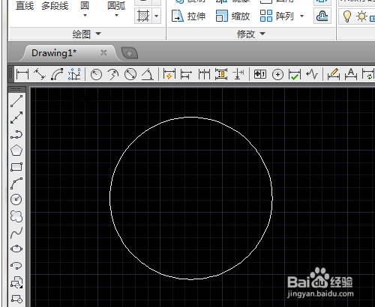
Task: Select the Radius dimension tool
Action: (x=96, y=74)
